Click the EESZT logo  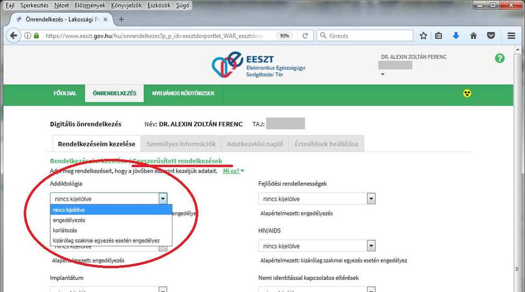[x=258, y=65]
